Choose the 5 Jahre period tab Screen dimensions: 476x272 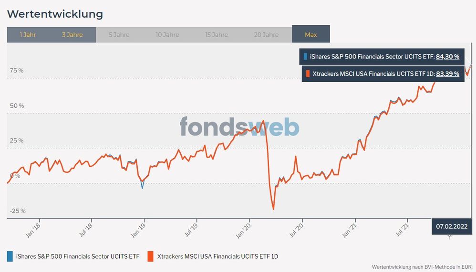tap(118, 35)
